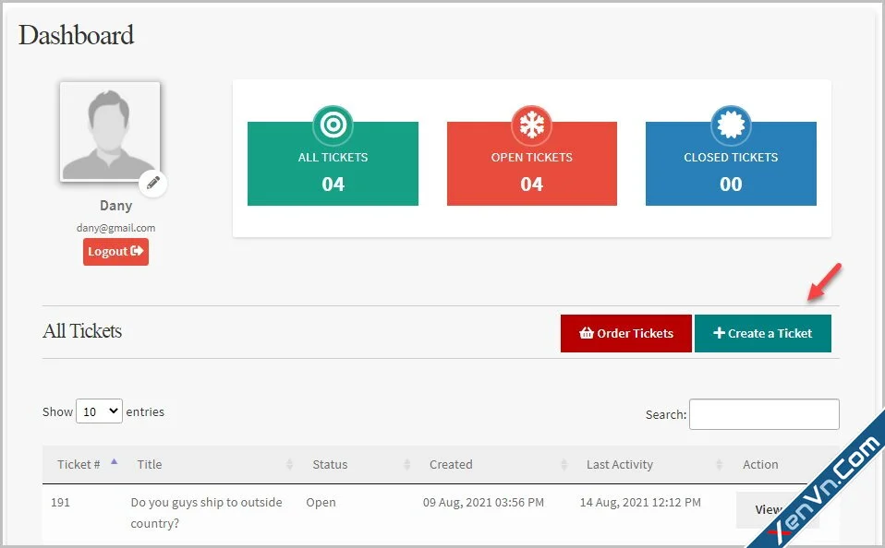Click the user profile avatar image
The width and height of the screenshot is (885, 548).
click(x=110, y=131)
